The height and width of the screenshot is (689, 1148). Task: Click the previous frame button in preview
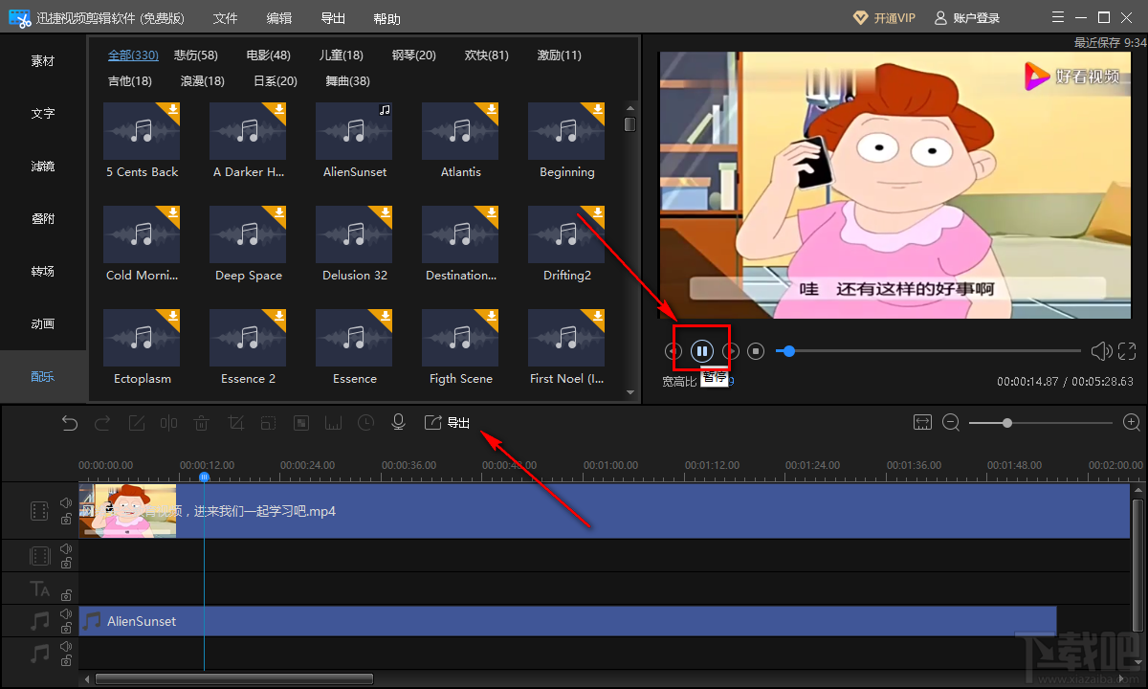[673, 351]
